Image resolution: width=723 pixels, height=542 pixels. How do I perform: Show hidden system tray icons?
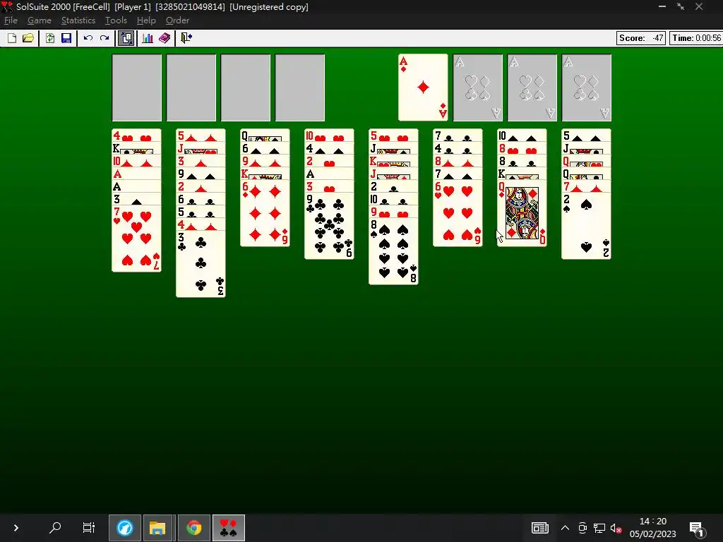click(x=565, y=528)
